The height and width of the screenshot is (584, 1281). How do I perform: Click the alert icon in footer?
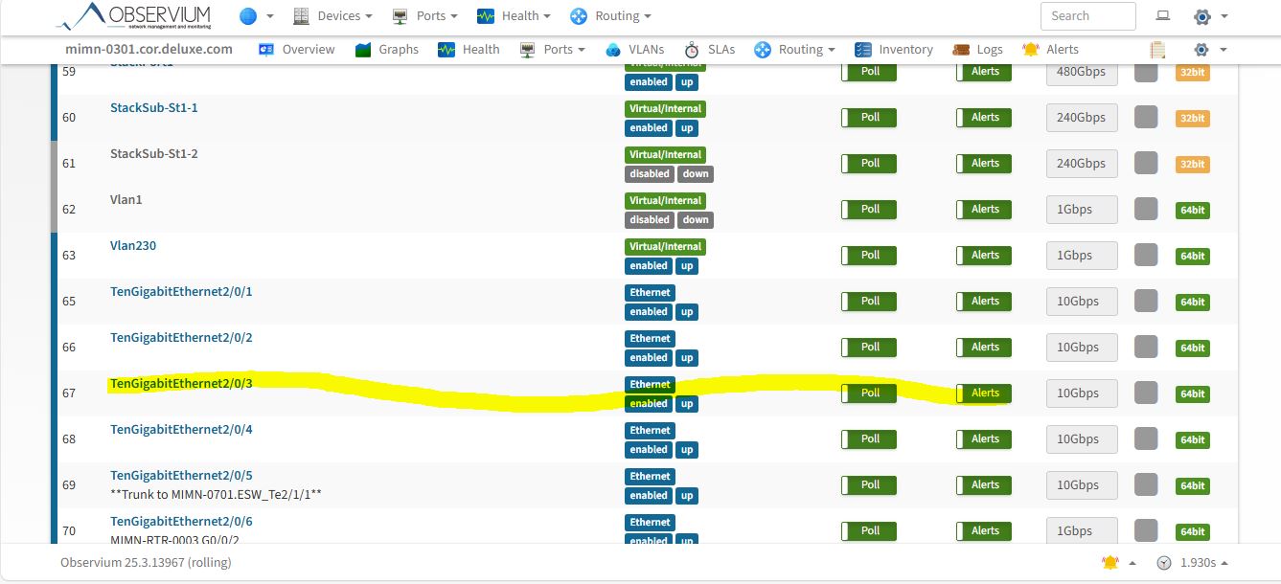pos(1110,563)
